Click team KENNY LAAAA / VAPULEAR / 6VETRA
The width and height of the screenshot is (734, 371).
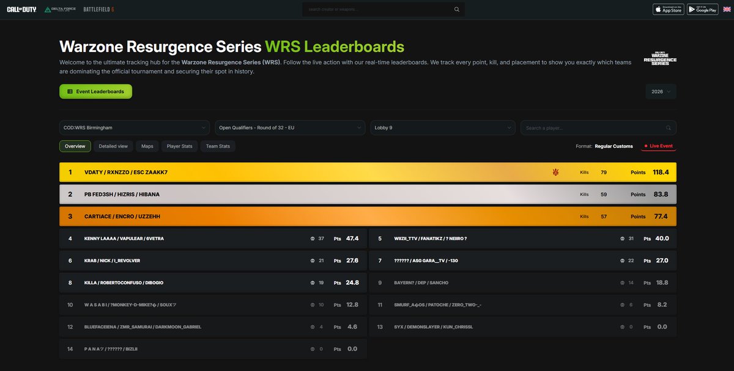pos(124,238)
